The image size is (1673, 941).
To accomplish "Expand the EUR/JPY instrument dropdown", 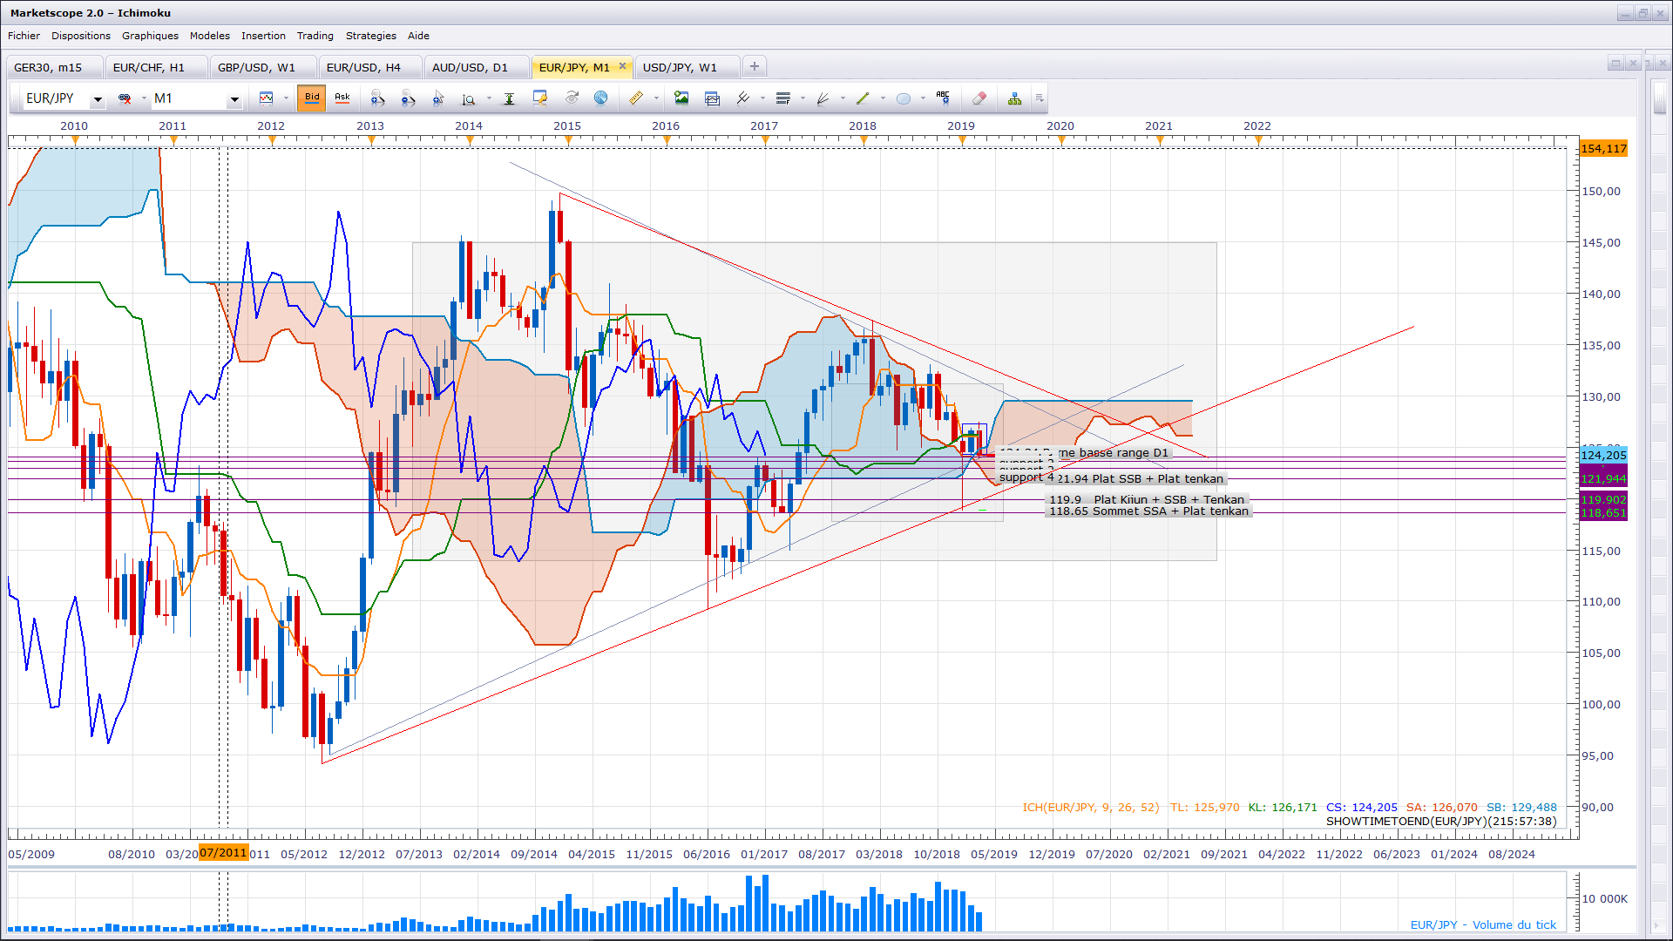I will (98, 99).
